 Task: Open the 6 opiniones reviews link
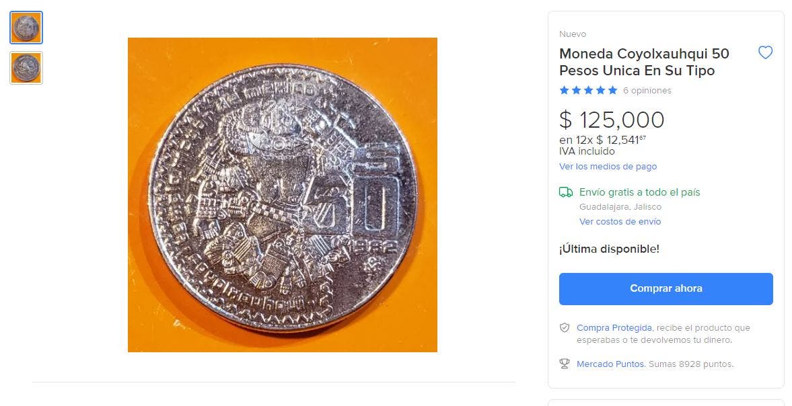(647, 91)
